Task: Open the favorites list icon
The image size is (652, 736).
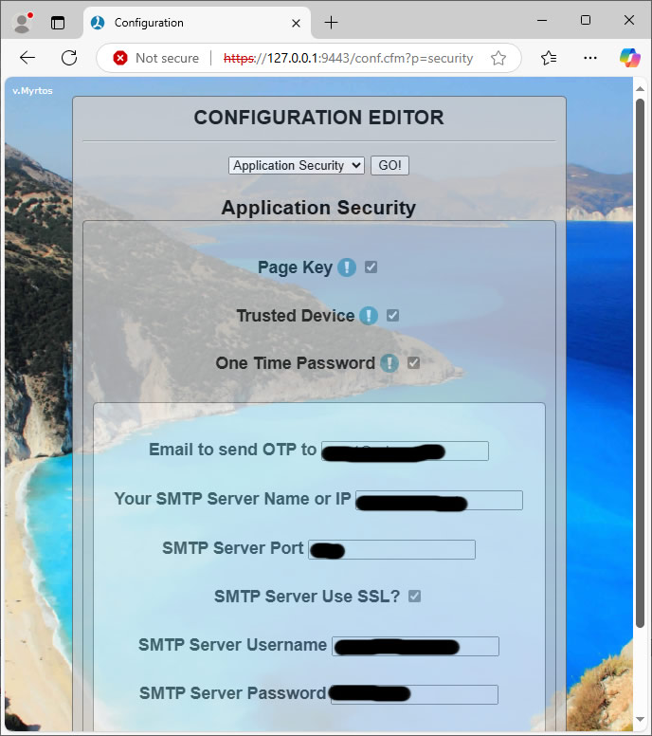Action: (x=549, y=58)
